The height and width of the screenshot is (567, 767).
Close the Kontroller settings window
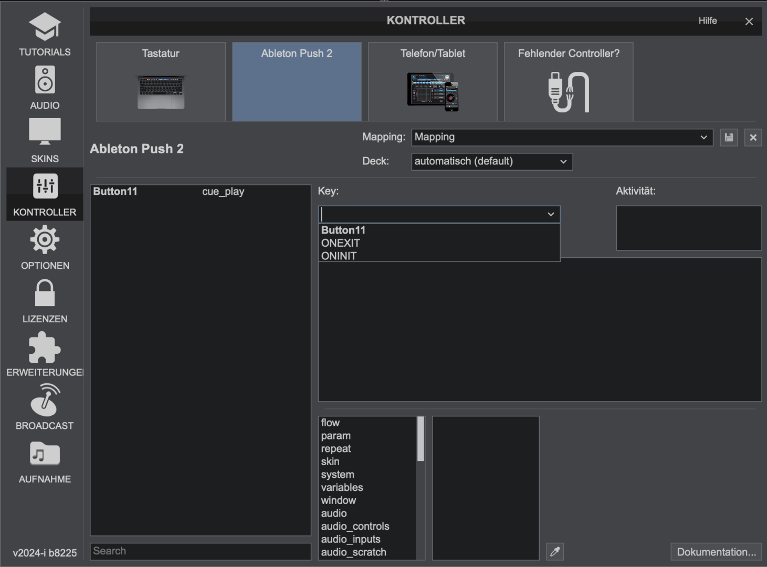[749, 22]
